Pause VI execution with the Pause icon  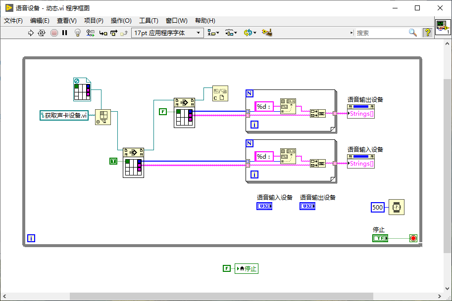65,33
